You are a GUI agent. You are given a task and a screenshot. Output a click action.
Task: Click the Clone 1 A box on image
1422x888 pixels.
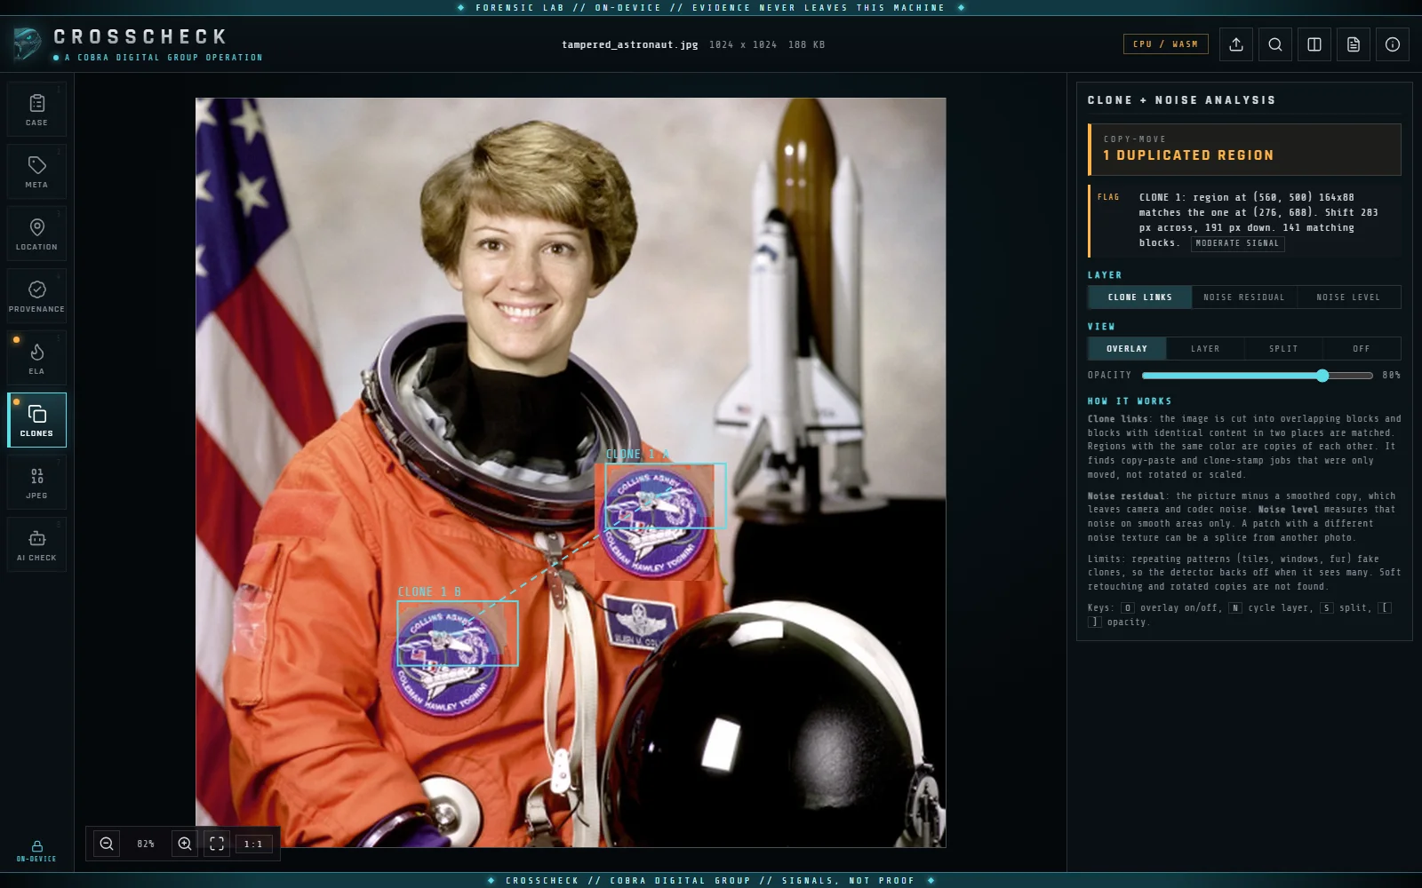(x=666, y=496)
